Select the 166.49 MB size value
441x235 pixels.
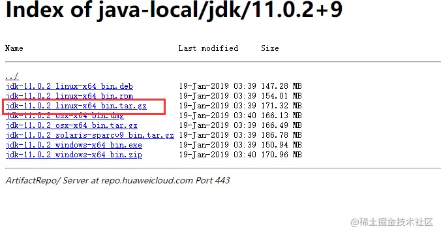(281, 125)
